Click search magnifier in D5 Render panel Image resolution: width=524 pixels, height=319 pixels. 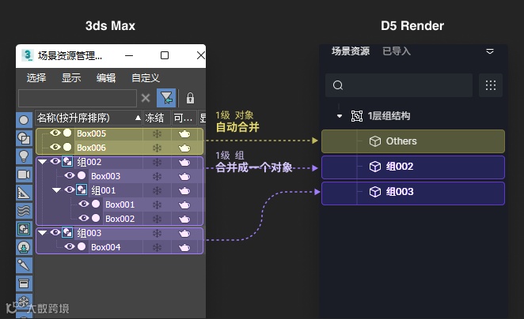[338, 85]
